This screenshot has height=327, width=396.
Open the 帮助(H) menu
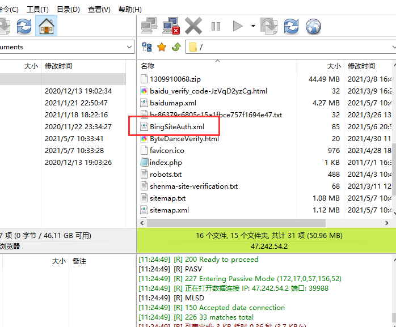click(x=130, y=10)
